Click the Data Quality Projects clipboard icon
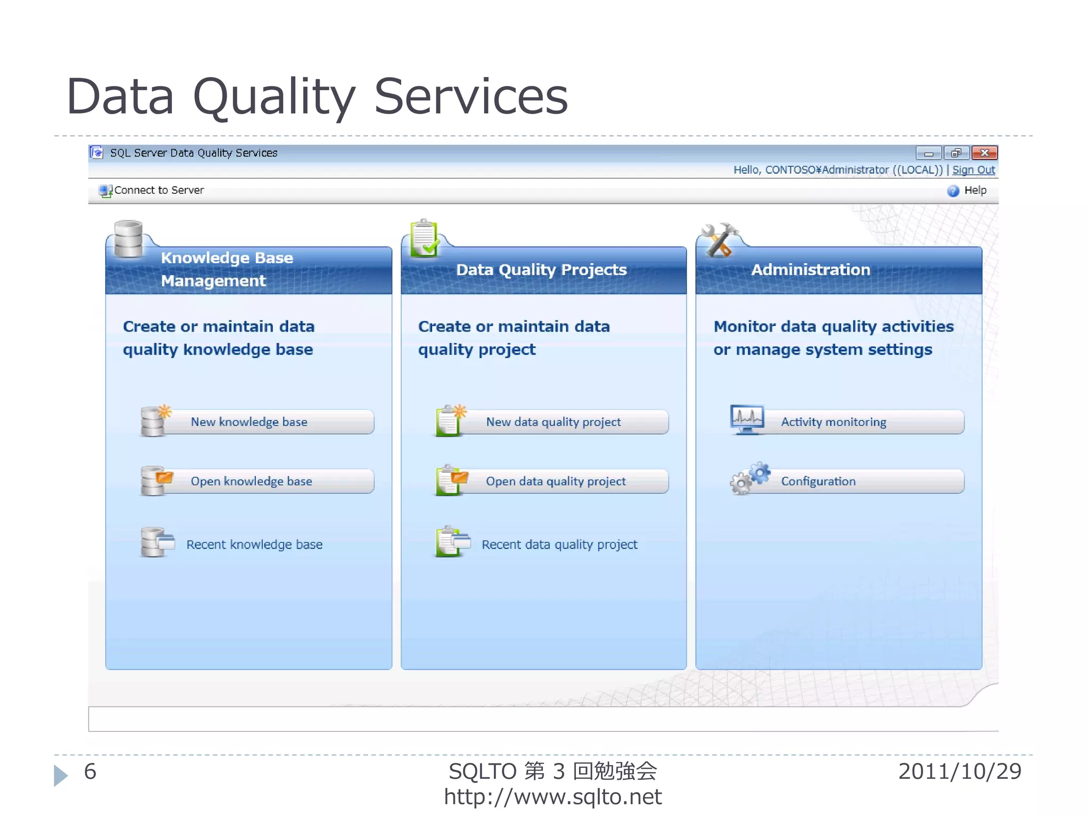Image resolution: width=1087 pixels, height=815 pixels. [x=424, y=238]
